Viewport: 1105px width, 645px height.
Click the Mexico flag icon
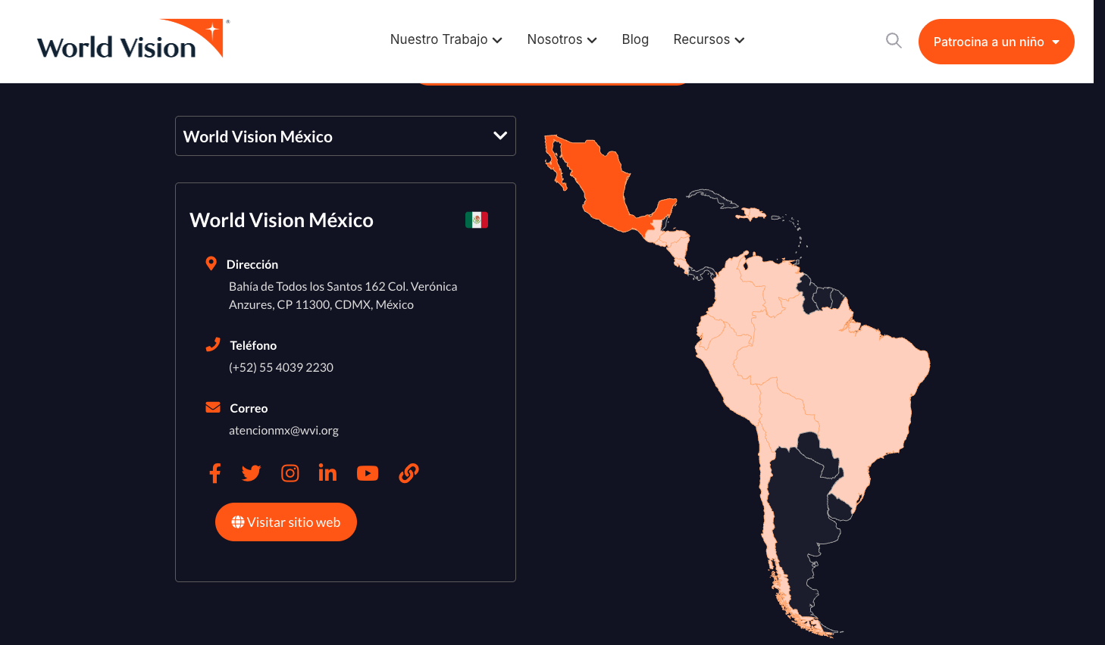477,220
